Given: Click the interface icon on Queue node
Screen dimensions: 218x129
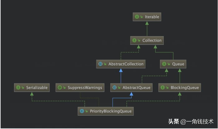Looking at the screenshot, I should click(x=164, y=64).
